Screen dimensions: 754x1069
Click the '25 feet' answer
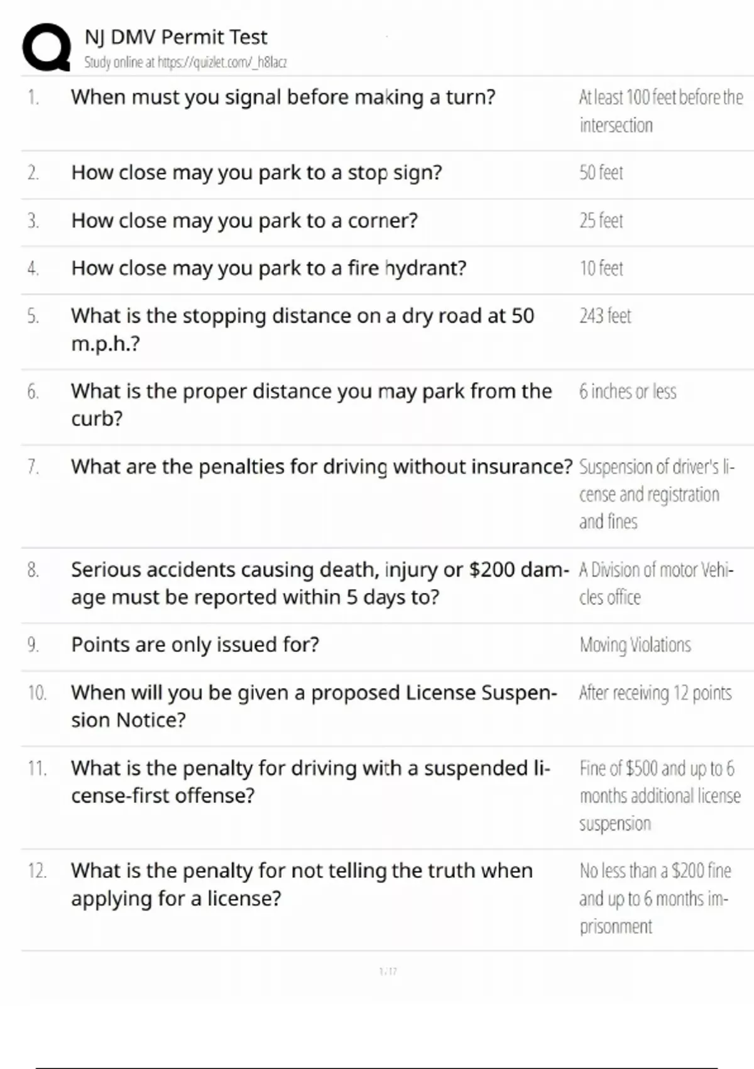coord(601,221)
